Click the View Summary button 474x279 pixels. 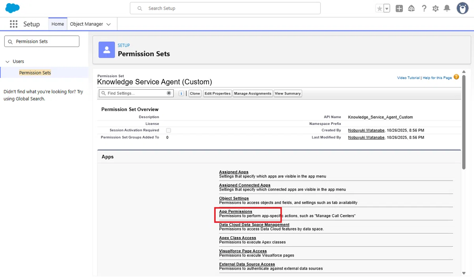pos(288,93)
